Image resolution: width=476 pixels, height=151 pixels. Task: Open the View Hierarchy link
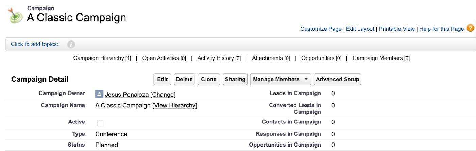(x=175, y=105)
